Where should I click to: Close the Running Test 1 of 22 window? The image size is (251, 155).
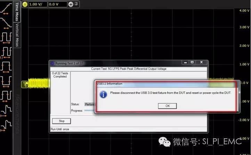[202, 62]
